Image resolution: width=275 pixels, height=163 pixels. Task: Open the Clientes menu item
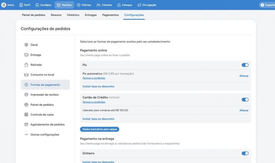[104, 5]
